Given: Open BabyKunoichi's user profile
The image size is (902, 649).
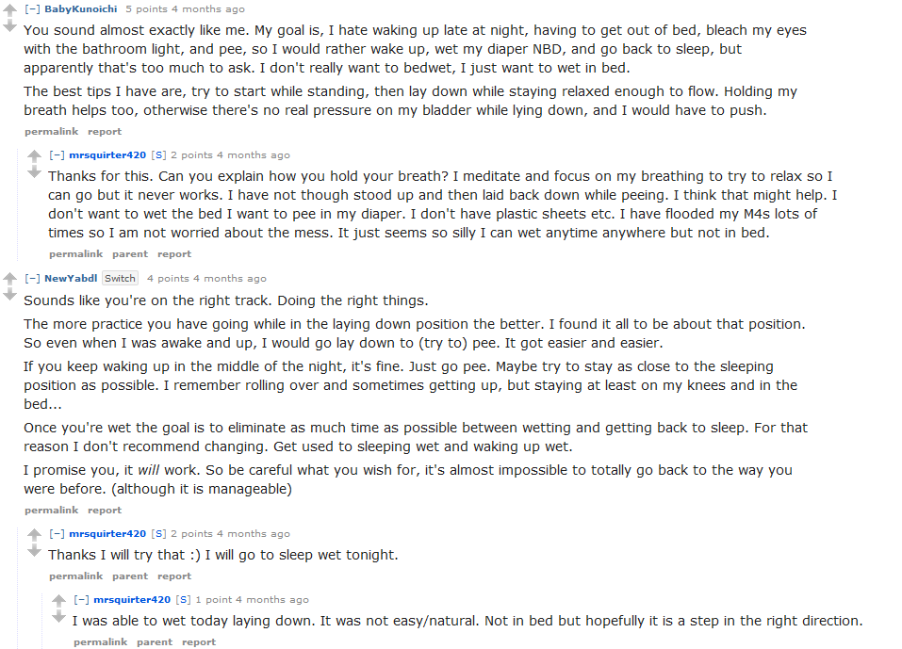Looking at the screenshot, I should pos(80,9).
